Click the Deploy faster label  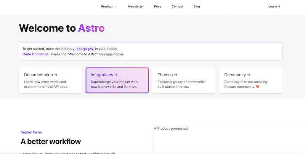[31, 132]
